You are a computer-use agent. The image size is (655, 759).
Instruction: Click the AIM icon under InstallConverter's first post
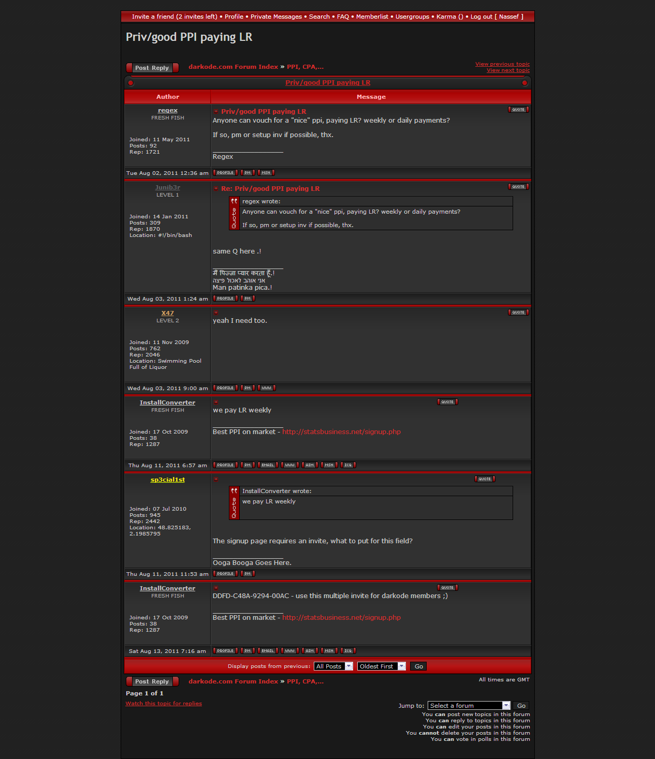point(310,465)
